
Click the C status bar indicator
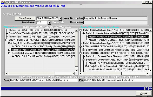[146, 88]
